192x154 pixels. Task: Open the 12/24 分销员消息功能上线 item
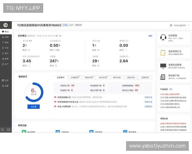coord(170,107)
